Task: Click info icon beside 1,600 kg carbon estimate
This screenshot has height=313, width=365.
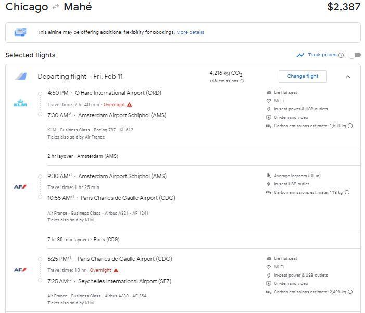Action: [350, 126]
